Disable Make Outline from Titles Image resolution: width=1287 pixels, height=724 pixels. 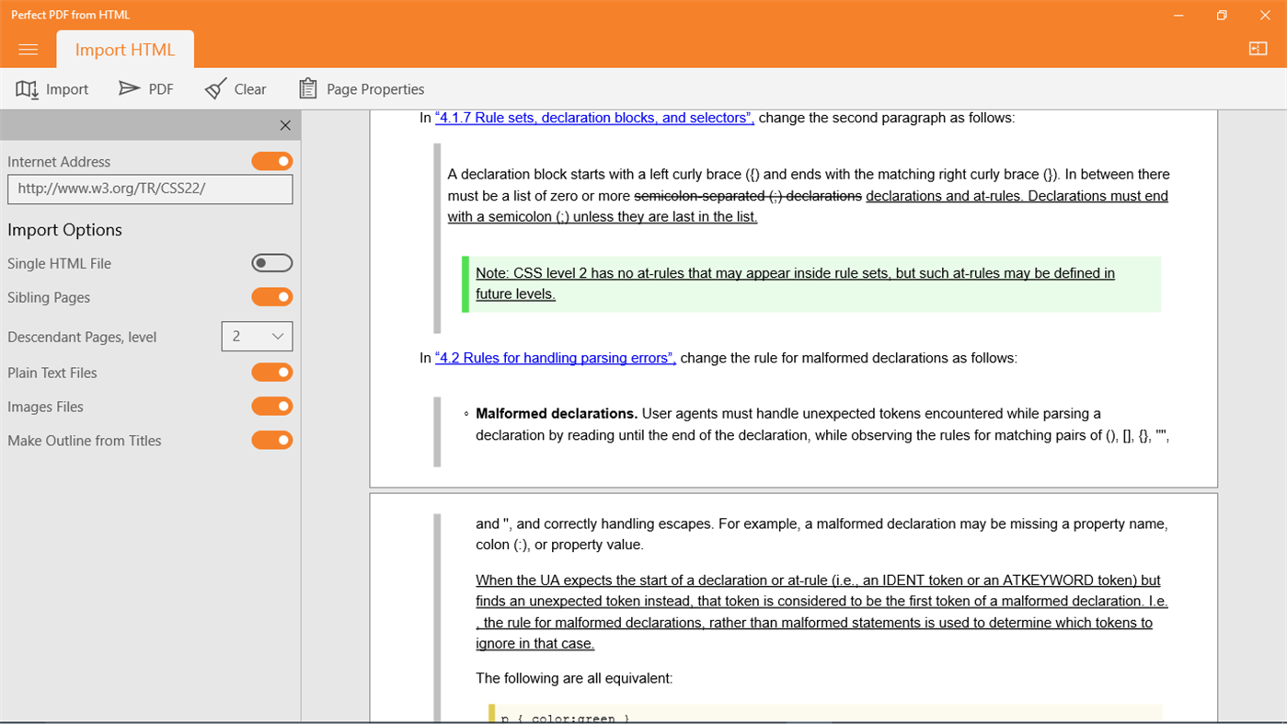point(271,440)
